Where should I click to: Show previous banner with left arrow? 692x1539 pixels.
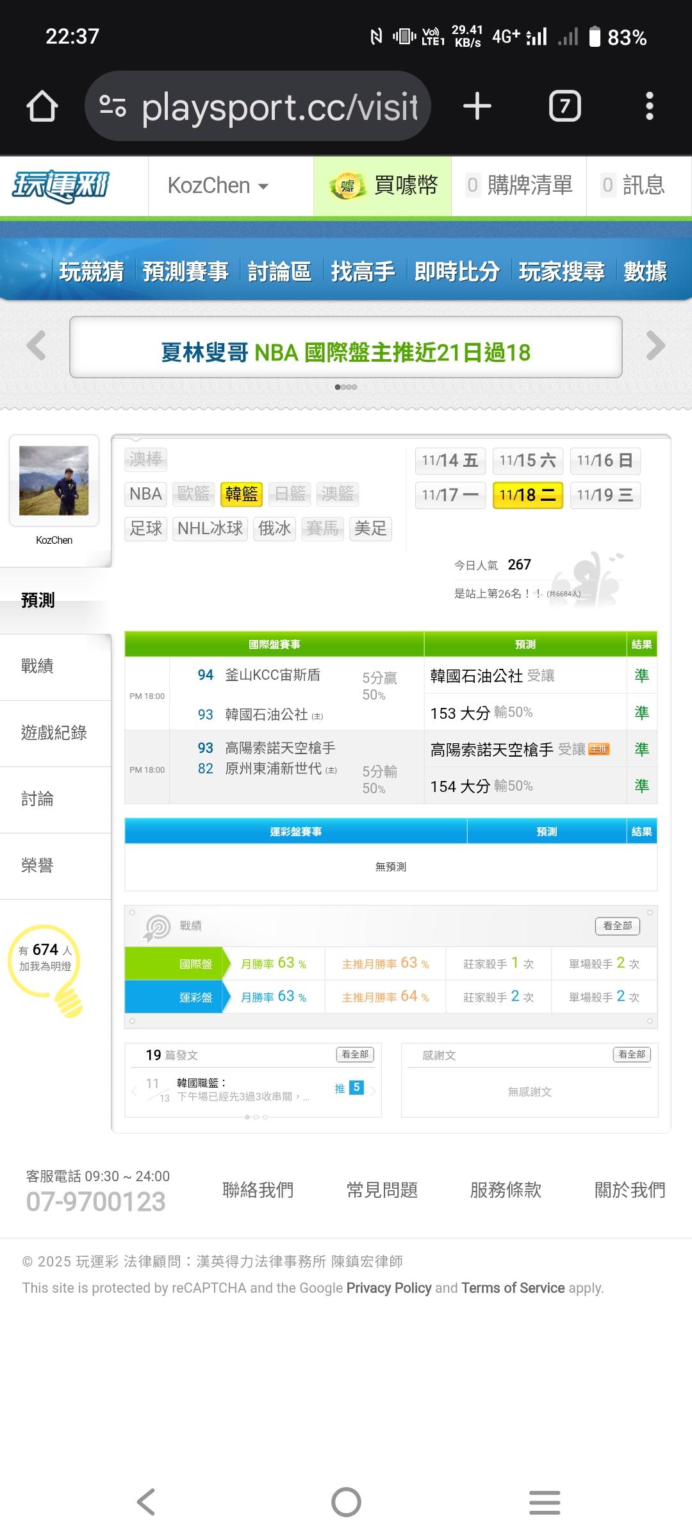[x=37, y=346]
